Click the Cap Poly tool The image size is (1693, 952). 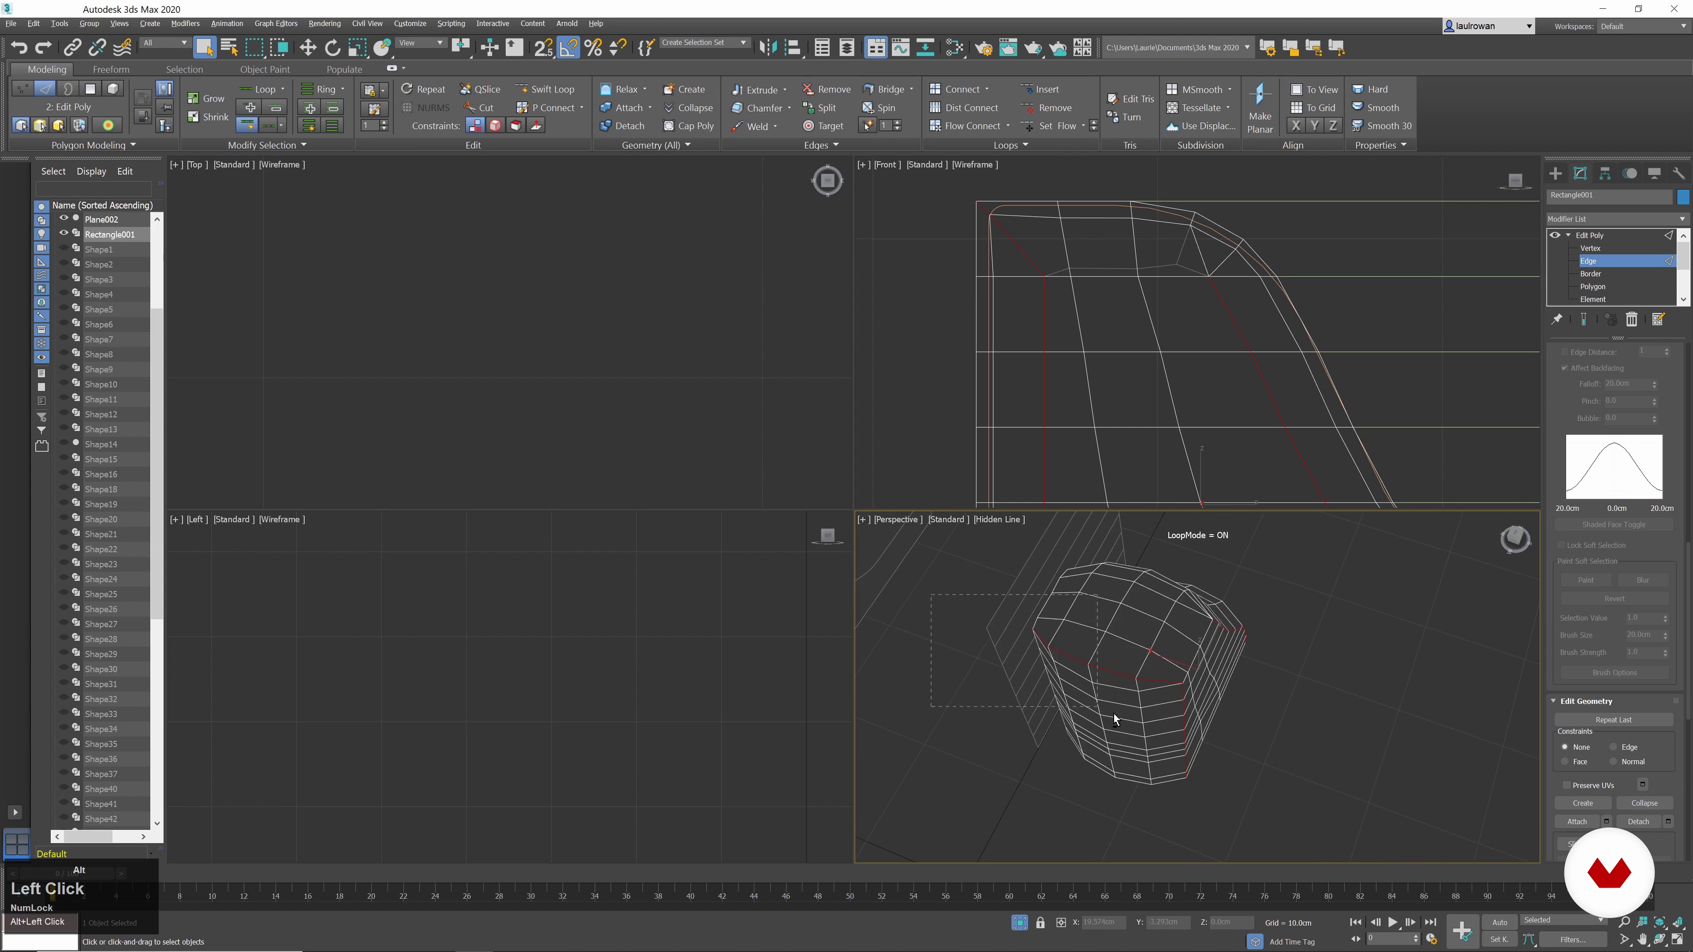click(x=688, y=126)
